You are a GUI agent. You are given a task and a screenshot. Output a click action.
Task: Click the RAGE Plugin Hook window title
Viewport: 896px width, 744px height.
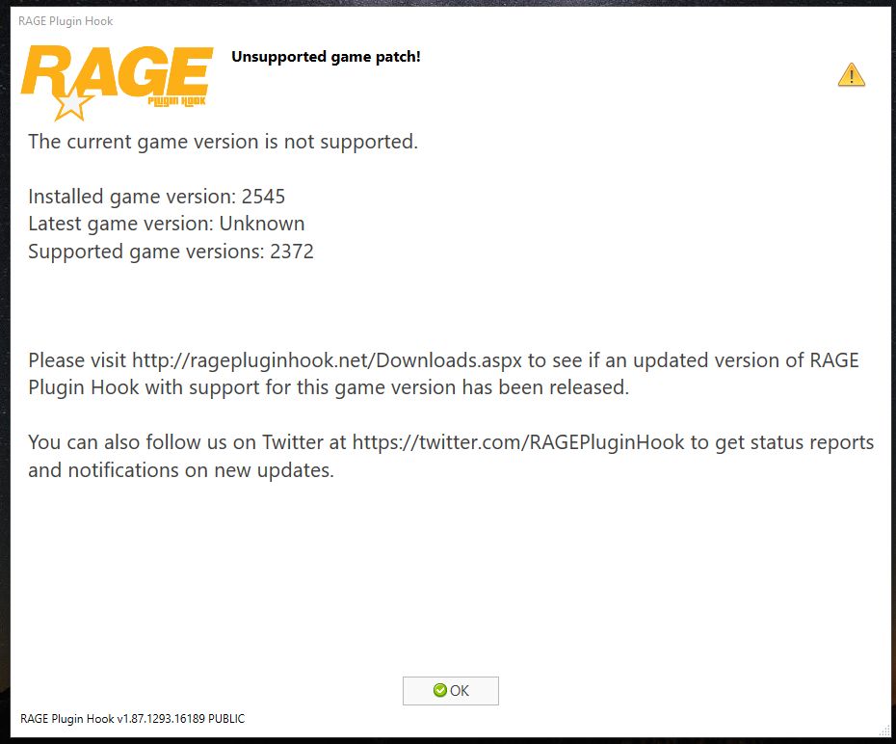coord(66,21)
